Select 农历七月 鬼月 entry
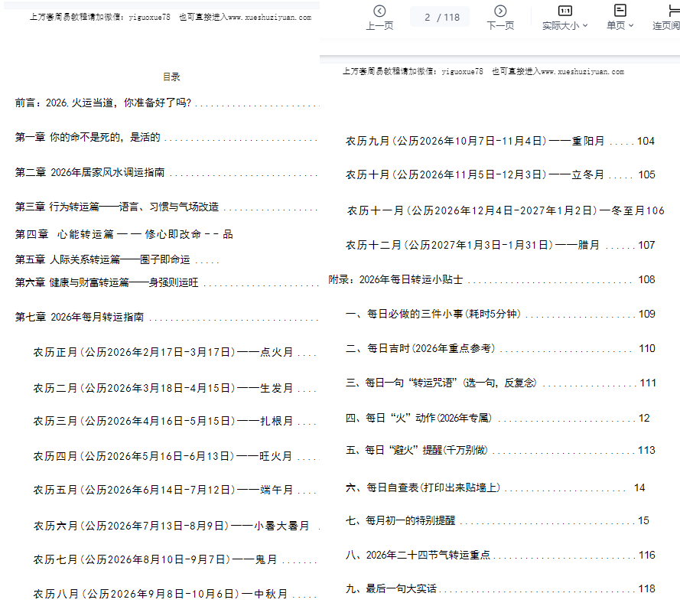Viewport: 680px width, 616px height. click(175, 559)
